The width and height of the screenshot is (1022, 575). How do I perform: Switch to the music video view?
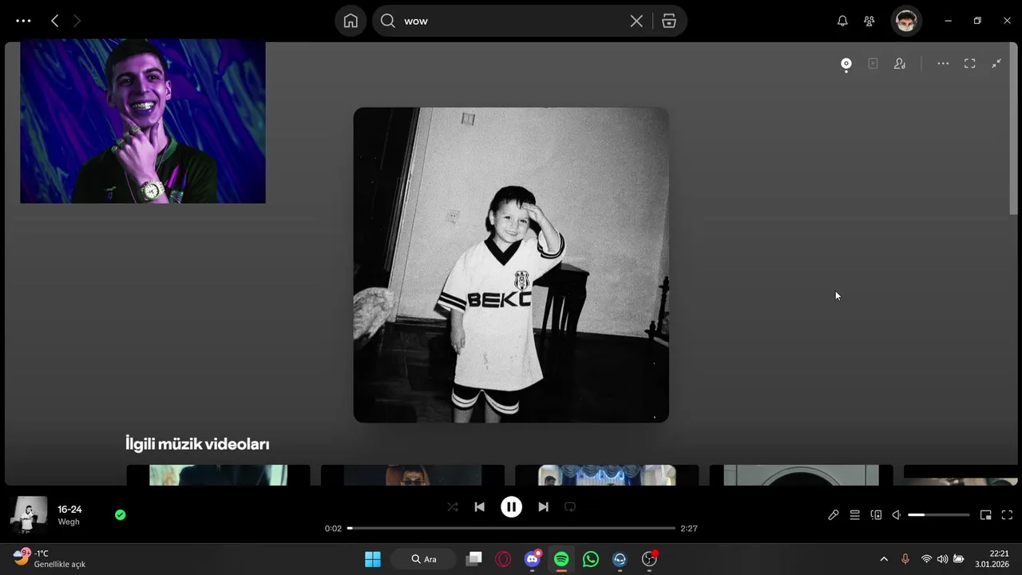(873, 64)
